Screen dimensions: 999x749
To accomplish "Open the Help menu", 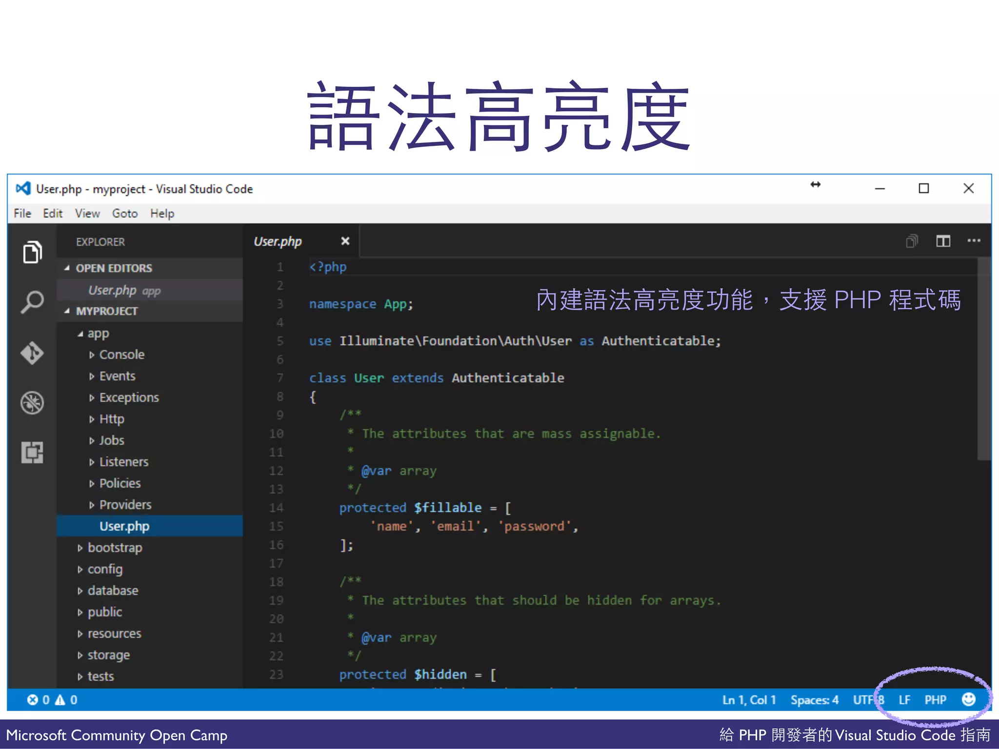I will (162, 214).
